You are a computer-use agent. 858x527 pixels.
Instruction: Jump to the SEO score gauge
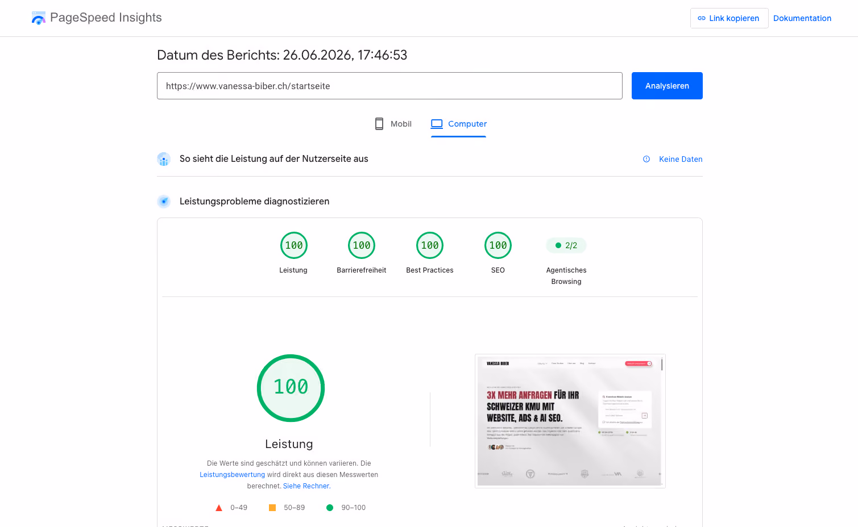click(x=498, y=245)
